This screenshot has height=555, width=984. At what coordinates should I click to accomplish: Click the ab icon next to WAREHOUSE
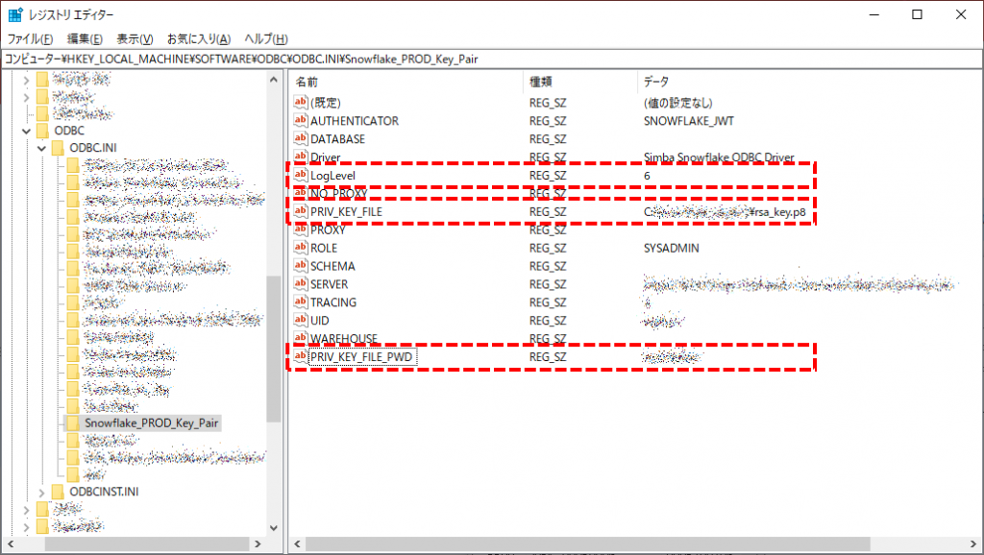pos(300,338)
